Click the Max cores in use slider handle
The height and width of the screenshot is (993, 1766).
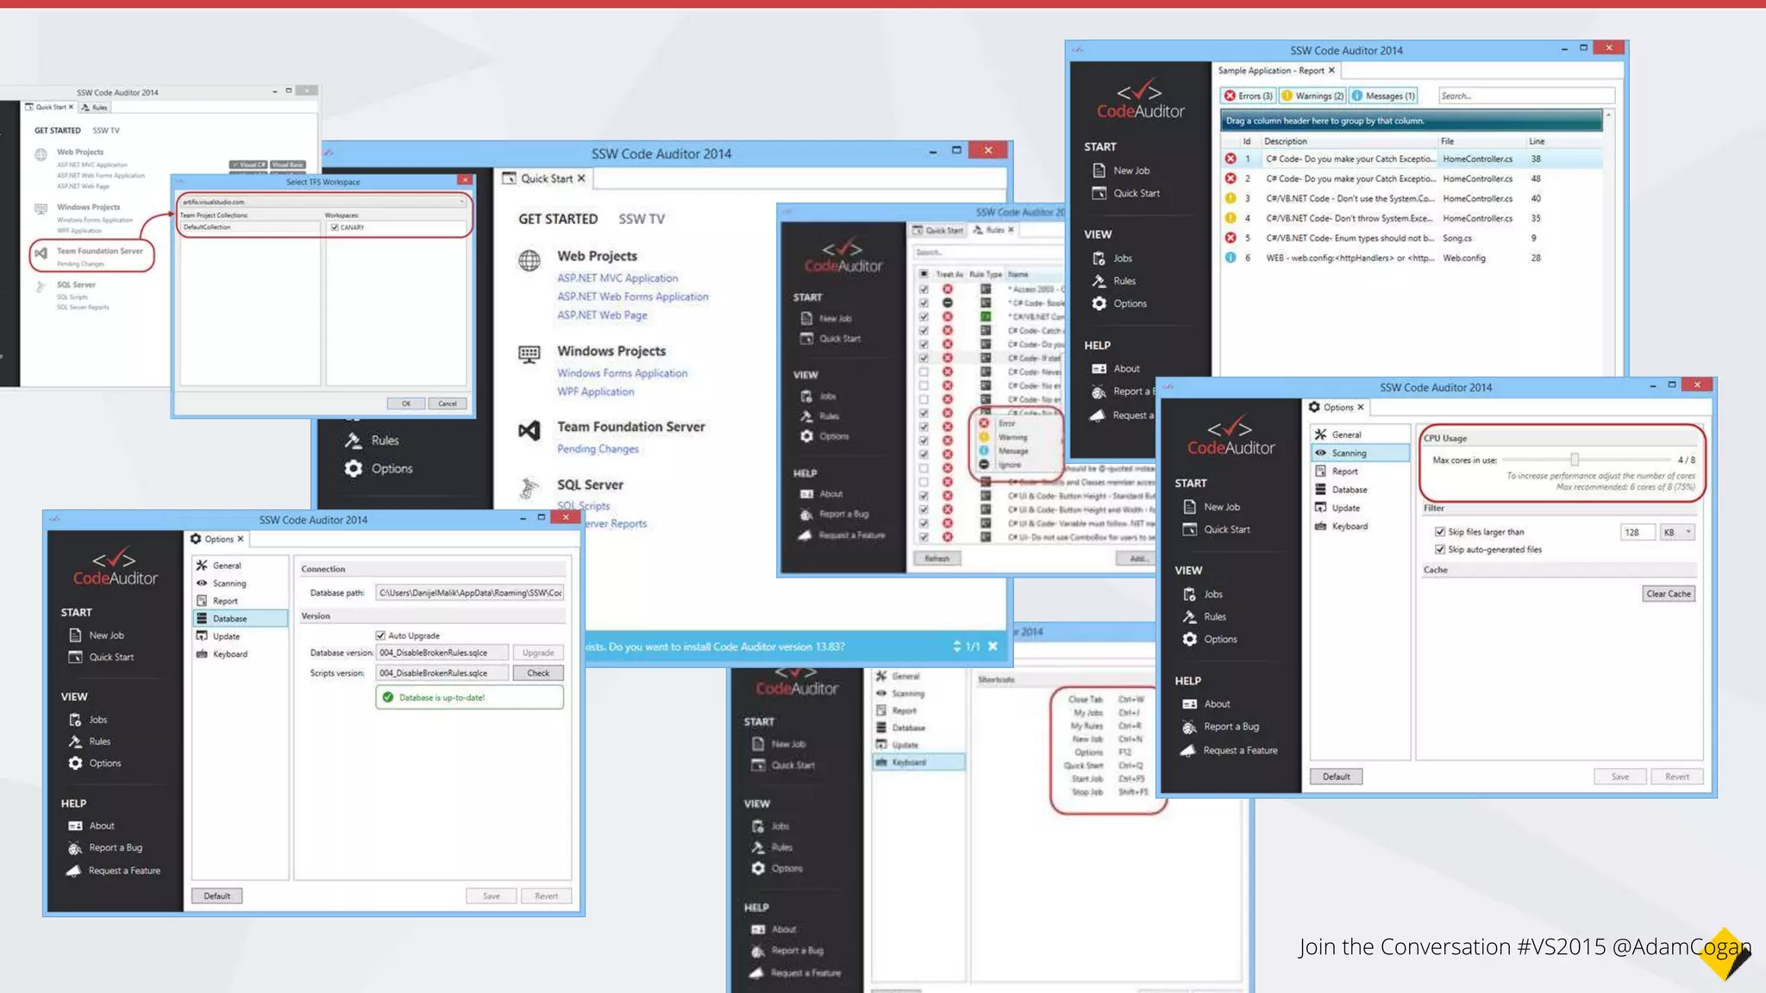[1574, 459]
